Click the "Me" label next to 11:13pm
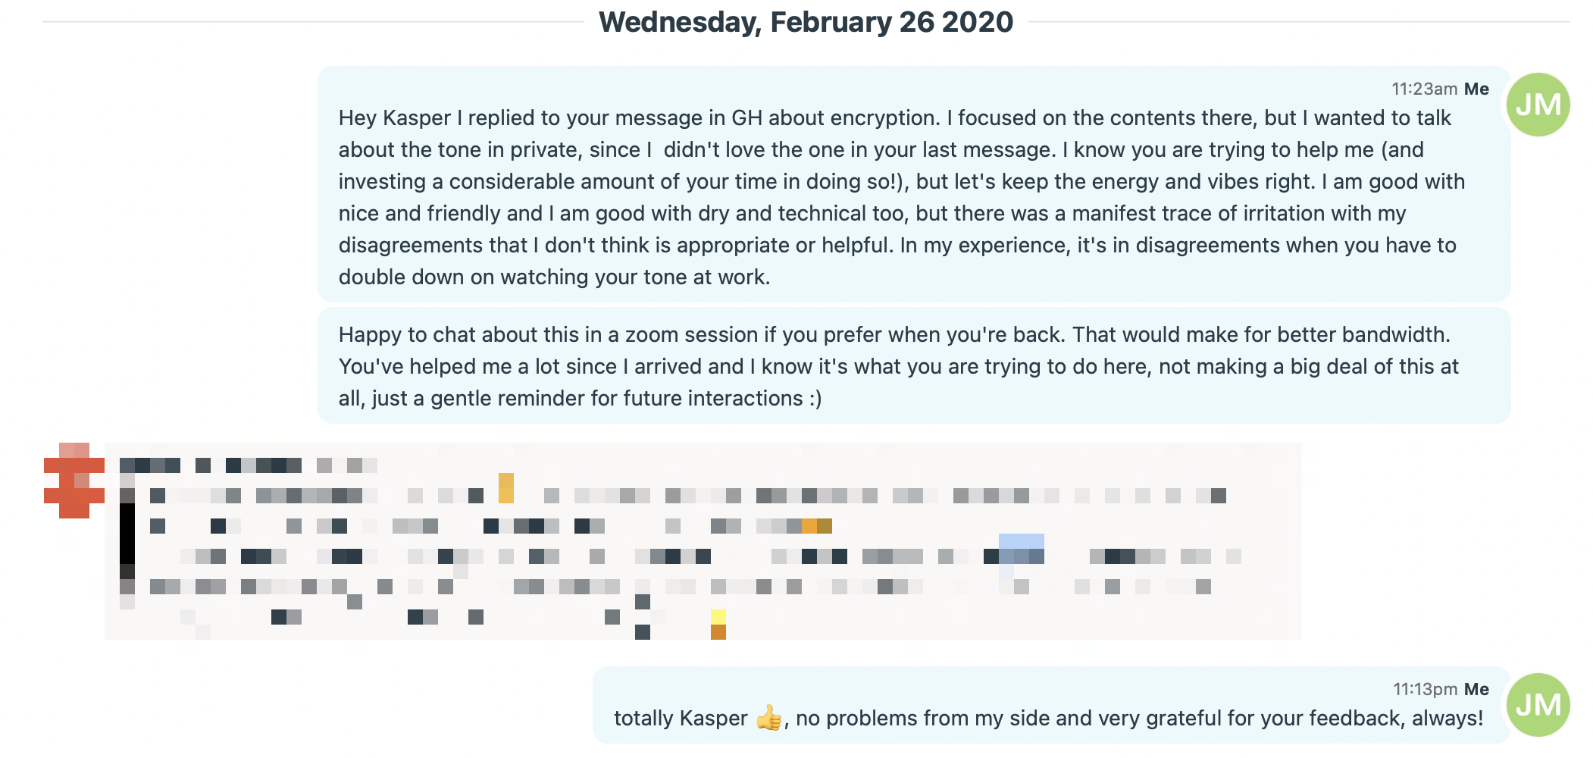Image resolution: width=1593 pixels, height=758 pixels. point(1476,689)
